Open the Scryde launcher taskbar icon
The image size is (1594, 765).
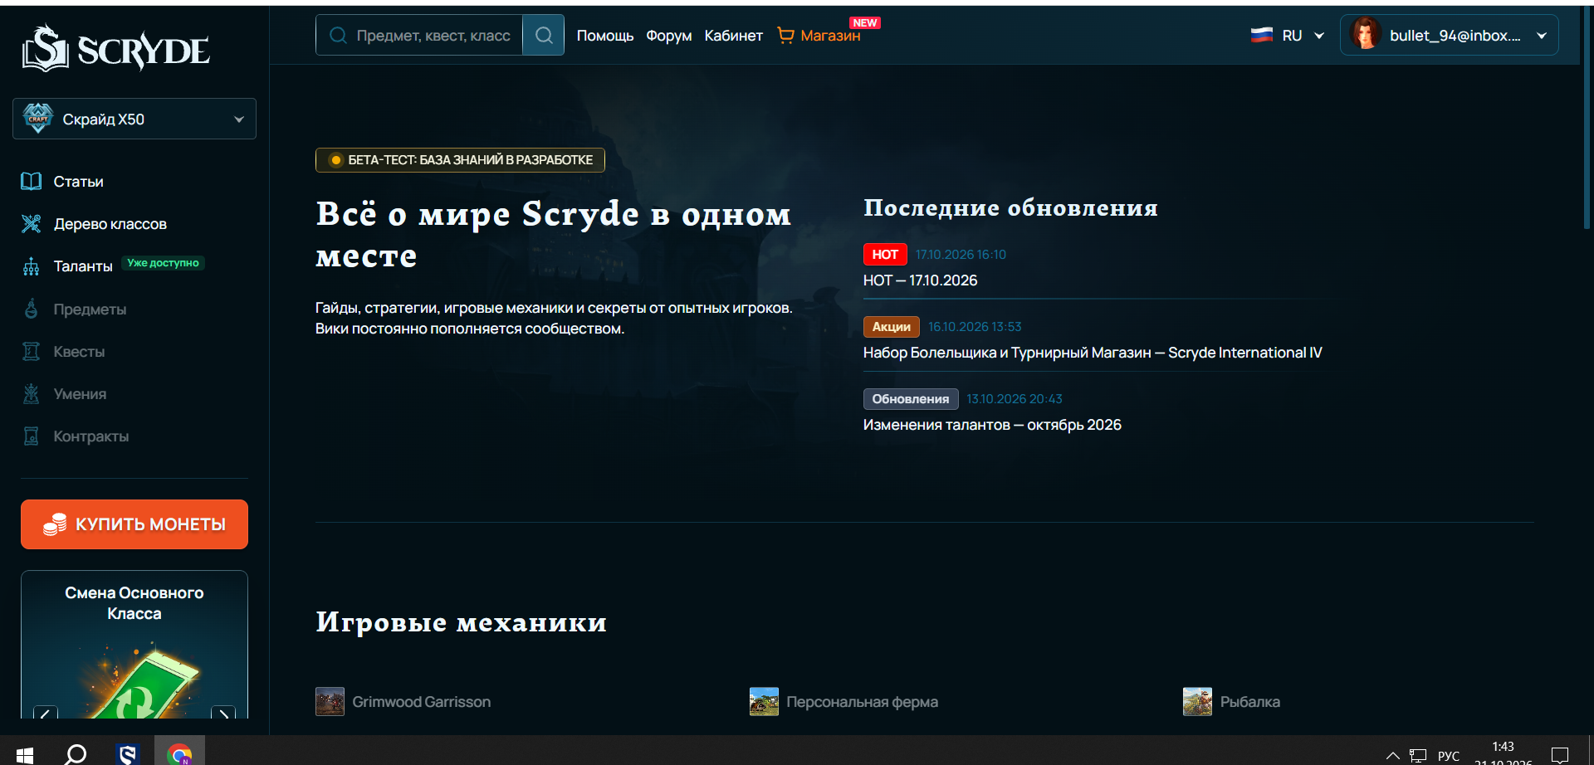click(128, 754)
